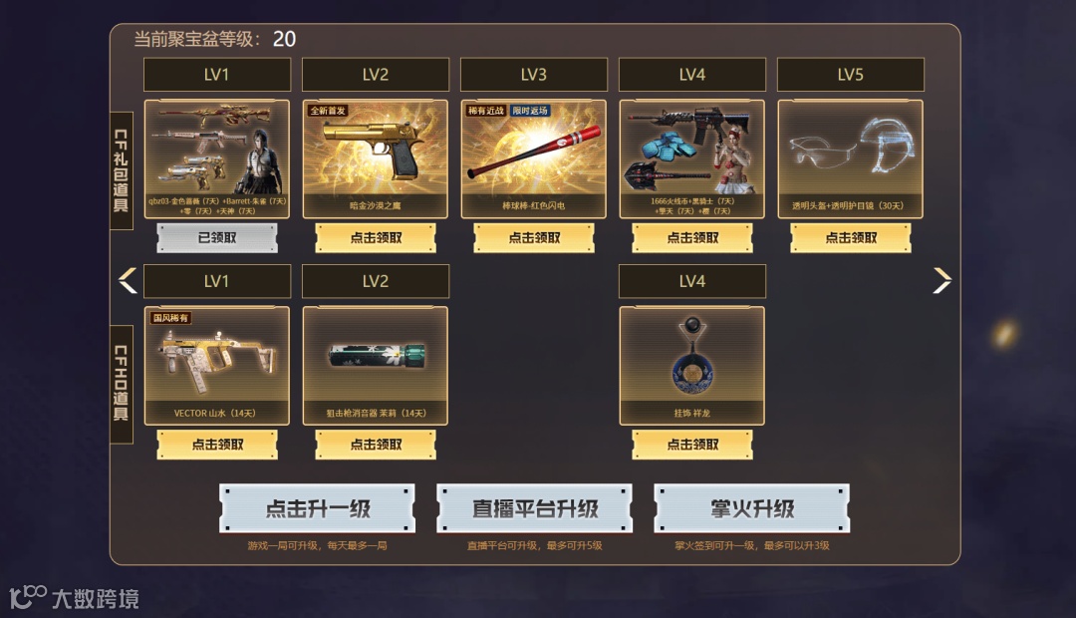1076x618 pixels.
Task: Go to next page with right arrow
Action: tap(942, 280)
